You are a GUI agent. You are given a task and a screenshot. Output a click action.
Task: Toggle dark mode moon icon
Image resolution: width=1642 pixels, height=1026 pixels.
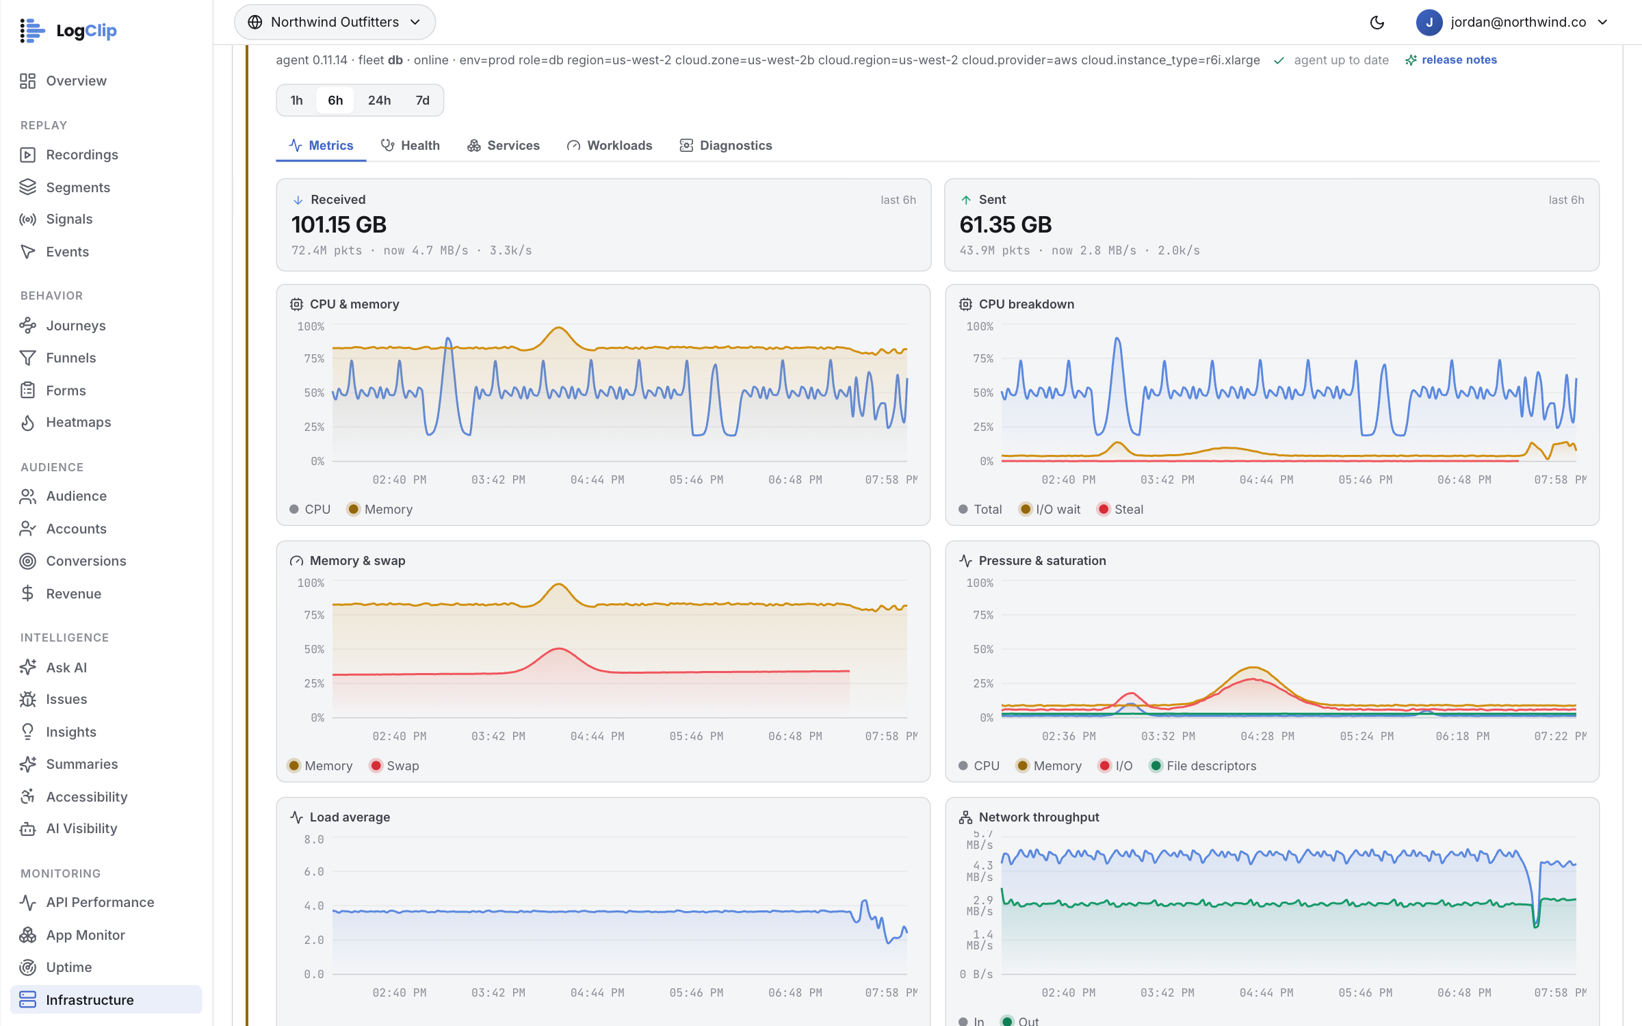pos(1377,23)
